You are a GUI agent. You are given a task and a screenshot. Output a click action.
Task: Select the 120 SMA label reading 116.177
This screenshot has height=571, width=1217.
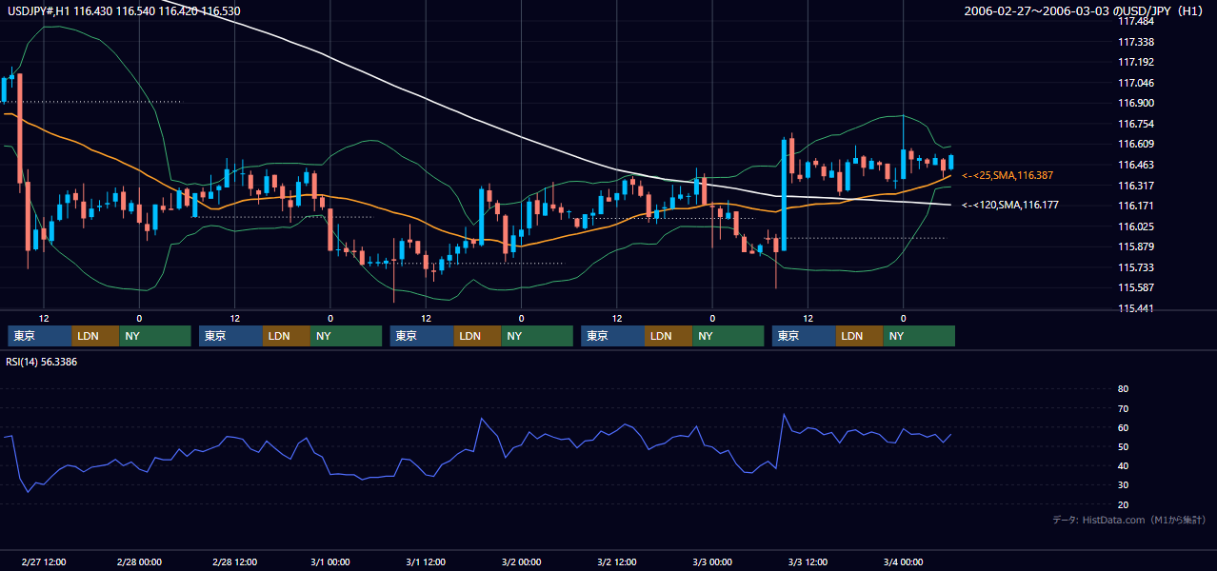1010,205
